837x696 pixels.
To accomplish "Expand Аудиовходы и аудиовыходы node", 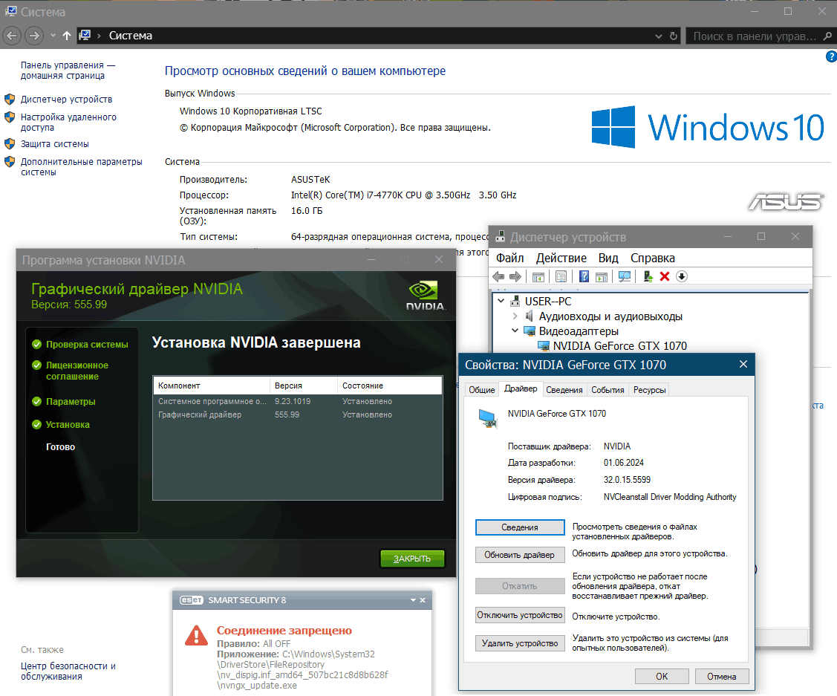I will (515, 316).
